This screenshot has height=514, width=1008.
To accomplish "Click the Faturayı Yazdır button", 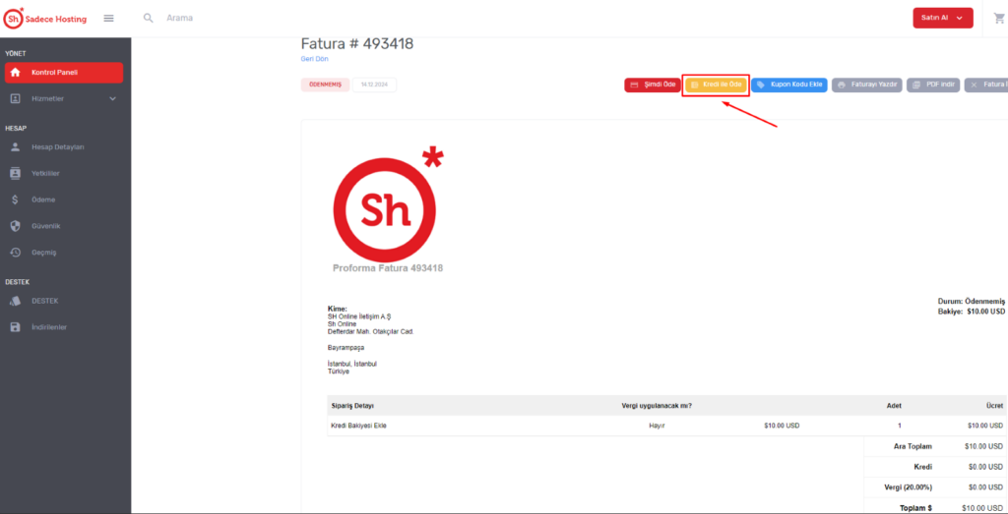I will tap(867, 85).
